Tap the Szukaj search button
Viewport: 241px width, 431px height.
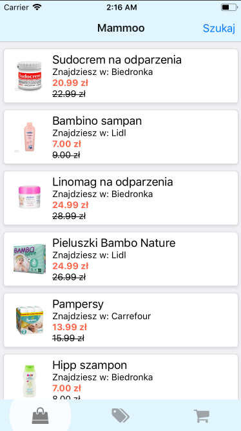(219, 28)
